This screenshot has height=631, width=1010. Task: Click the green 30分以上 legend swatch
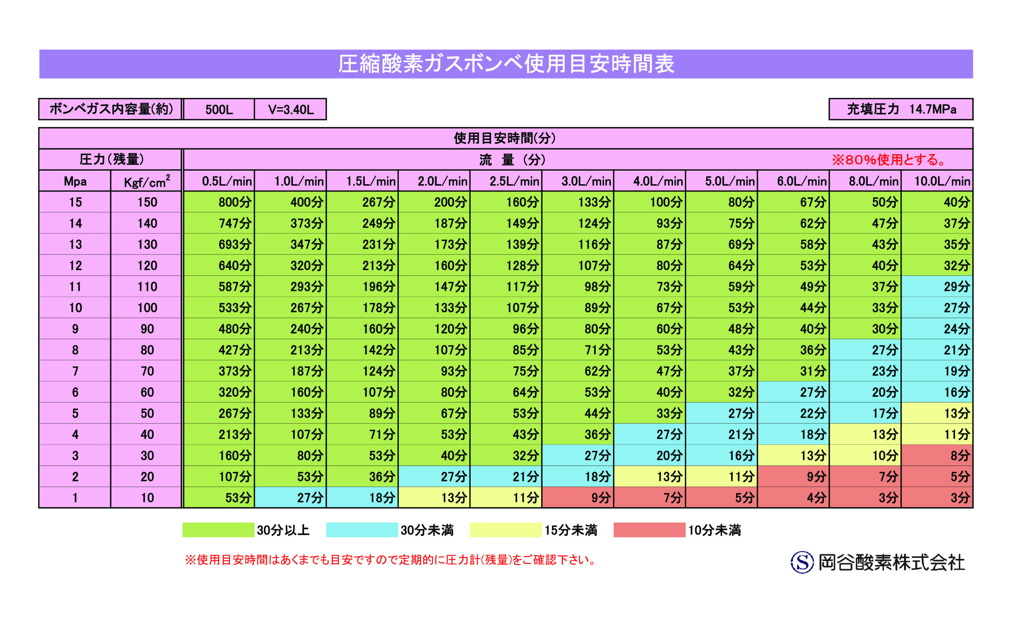(218, 530)
